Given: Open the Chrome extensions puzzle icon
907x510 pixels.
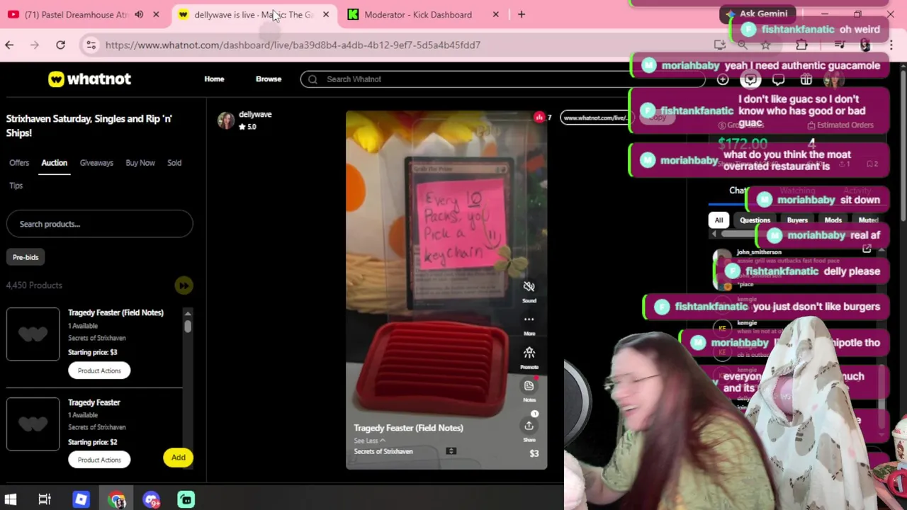Looking at the screenshot, I should [801, 45].
